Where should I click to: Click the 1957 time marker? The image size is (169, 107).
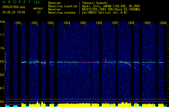[115, 23]
